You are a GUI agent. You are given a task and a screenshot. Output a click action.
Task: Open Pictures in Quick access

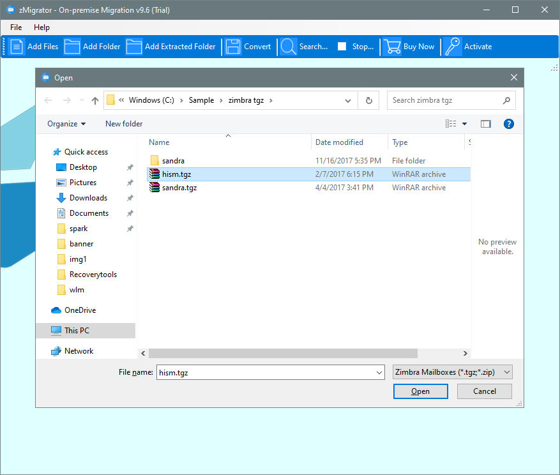click(83, 183)
